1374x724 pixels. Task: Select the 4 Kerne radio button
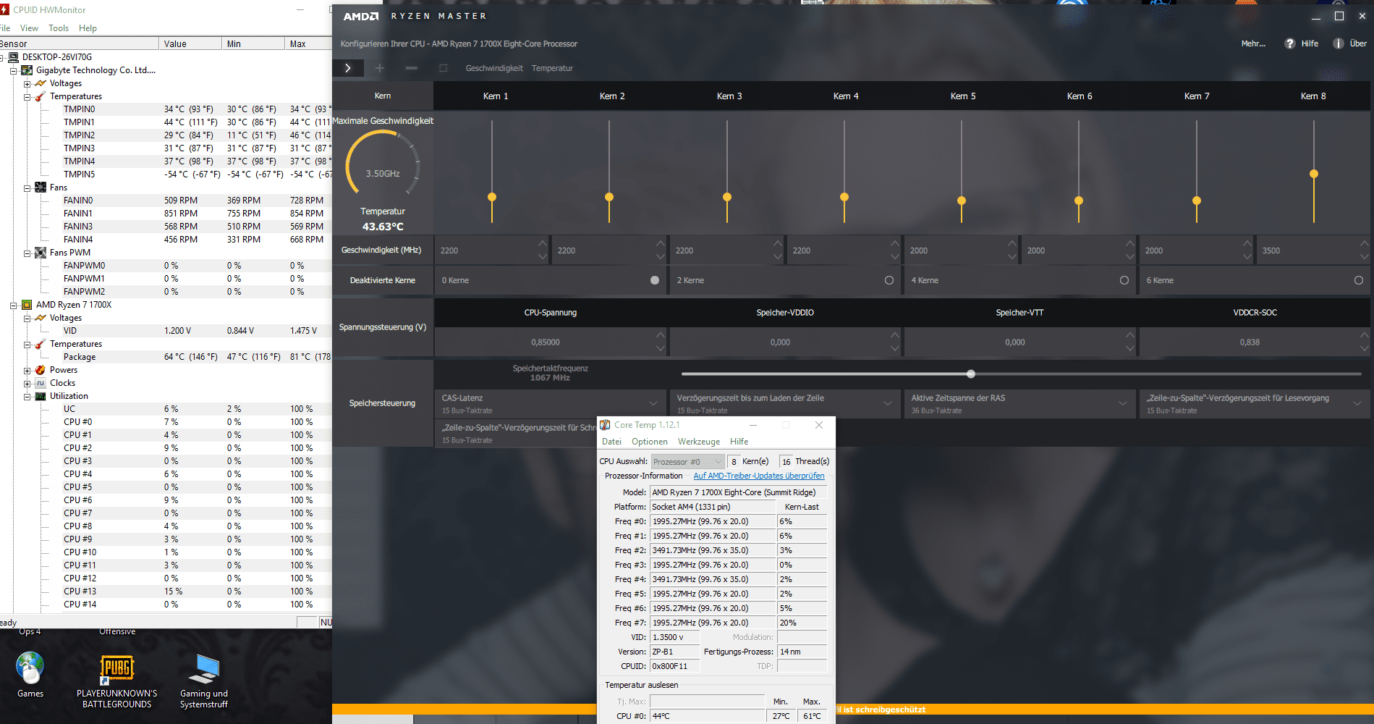coord(1124,280)
